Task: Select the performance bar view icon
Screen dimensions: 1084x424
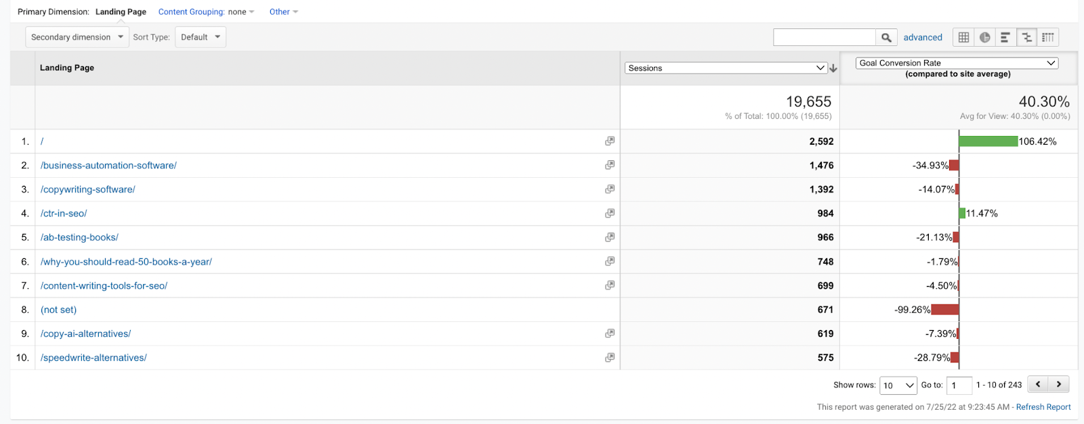Action: [1005, 37]
